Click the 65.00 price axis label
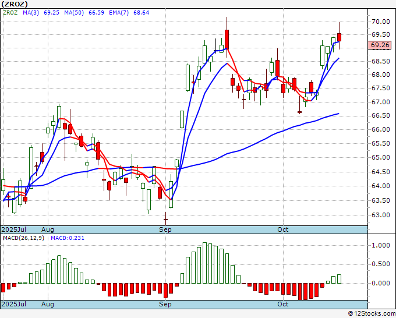Image resolution: width=396 pixels, height=318 pixels. pos(381,157)
